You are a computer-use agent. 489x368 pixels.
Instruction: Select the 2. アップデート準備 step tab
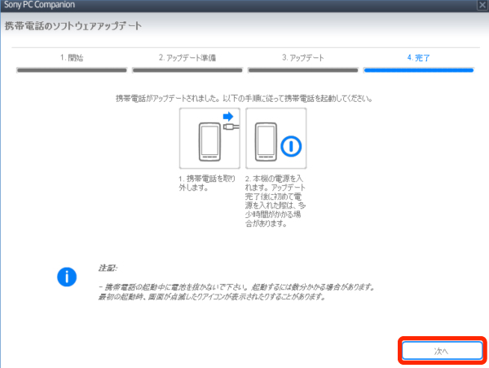click(x=187, y=58)
